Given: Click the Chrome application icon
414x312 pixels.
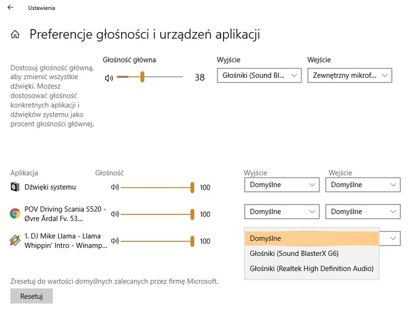Looking at the screenshot, I should tap(15, 214).
